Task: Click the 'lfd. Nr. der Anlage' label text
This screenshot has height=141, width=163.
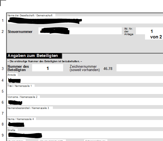Action: pos(129,32)
